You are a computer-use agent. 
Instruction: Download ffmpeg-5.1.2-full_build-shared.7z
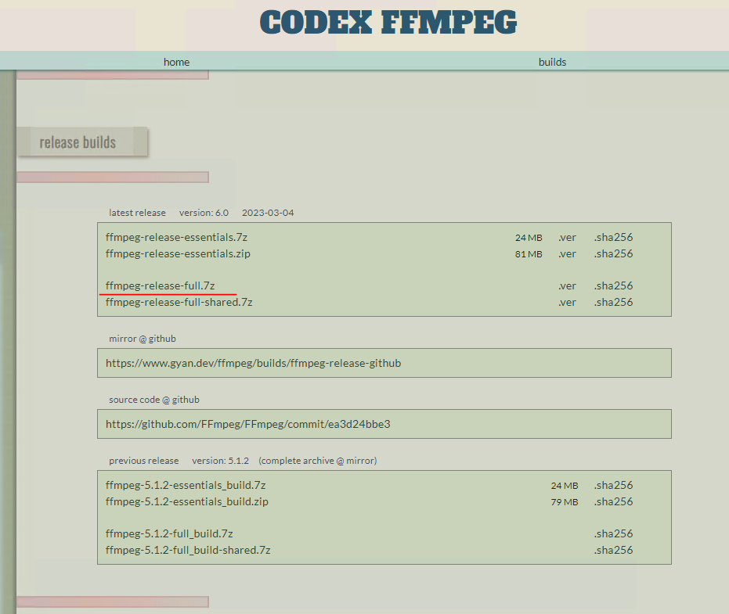click(x=188, y=550)
